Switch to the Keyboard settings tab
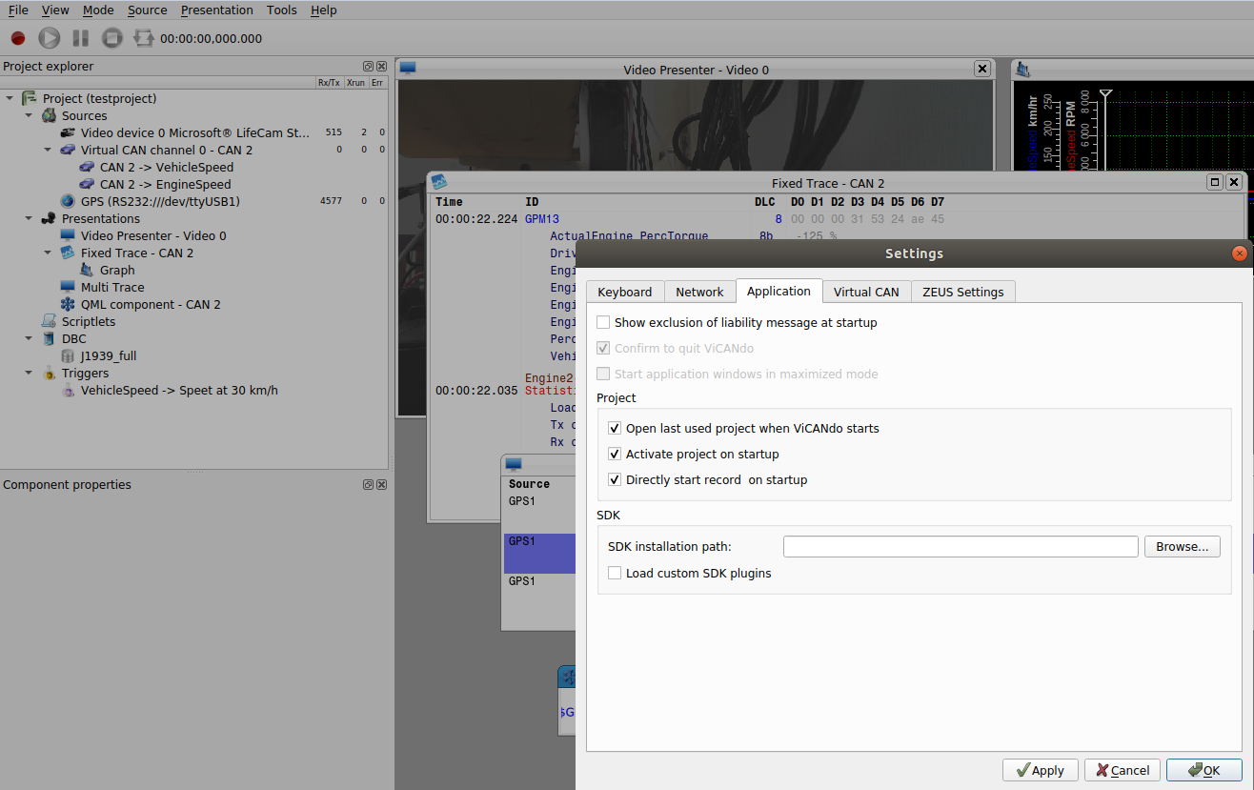The width and height of the screenshot is (1254, 790). 625,293
